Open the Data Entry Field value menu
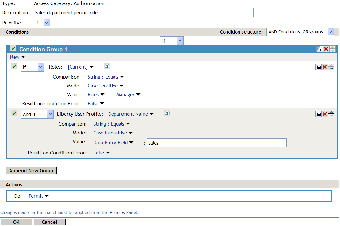The image size is (340, 226). click(113, 143)
